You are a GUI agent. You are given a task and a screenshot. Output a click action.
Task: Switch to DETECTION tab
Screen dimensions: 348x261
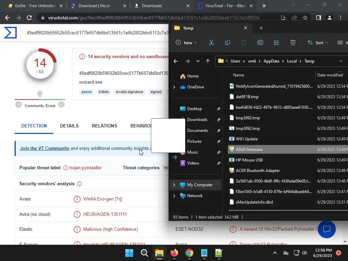tap(34, 126)
